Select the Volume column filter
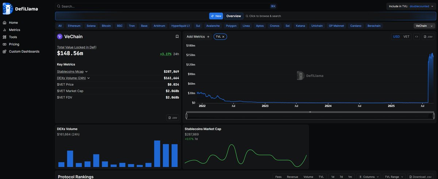 pyautogui.click(x=308, y=177)
